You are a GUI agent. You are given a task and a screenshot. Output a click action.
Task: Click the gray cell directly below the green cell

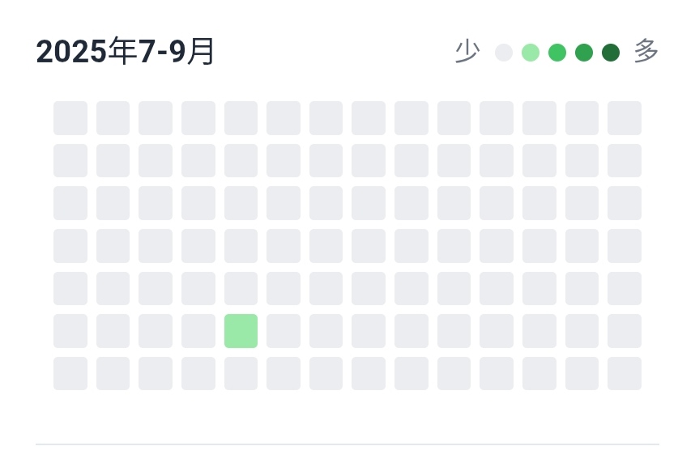coord(241,373)
